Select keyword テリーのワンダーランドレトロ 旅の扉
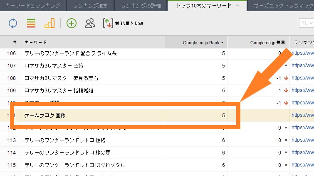The height and width of the screenshot is (176, 314). (x=67, y=153)
